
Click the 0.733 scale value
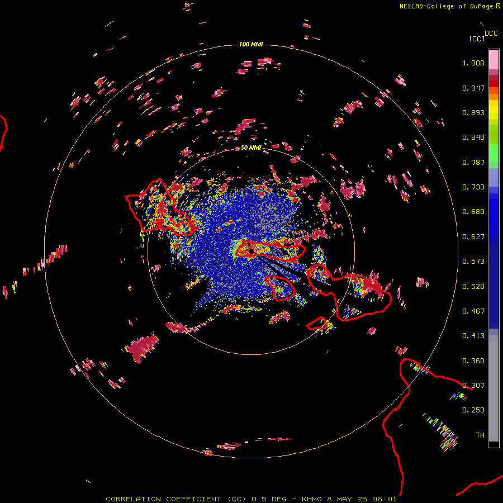pos(473,187)
